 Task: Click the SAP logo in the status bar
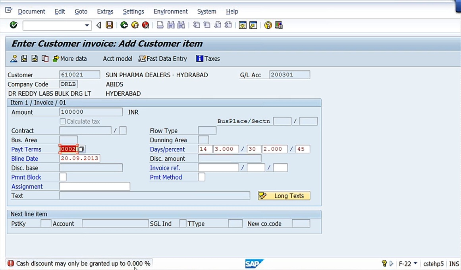[254, 264]
